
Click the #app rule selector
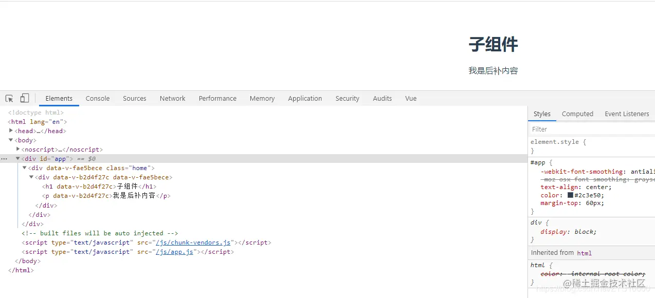tap(538, 162)
